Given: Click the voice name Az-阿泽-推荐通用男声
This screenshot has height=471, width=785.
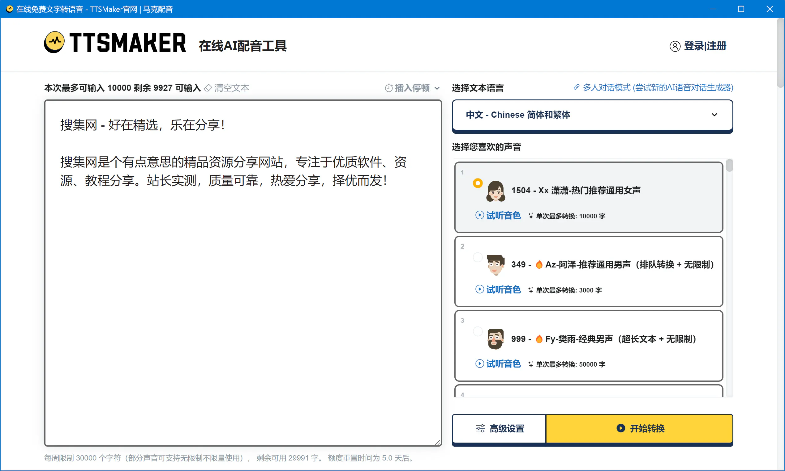Looking at the screenshot, I should click(x=588, y=264).
